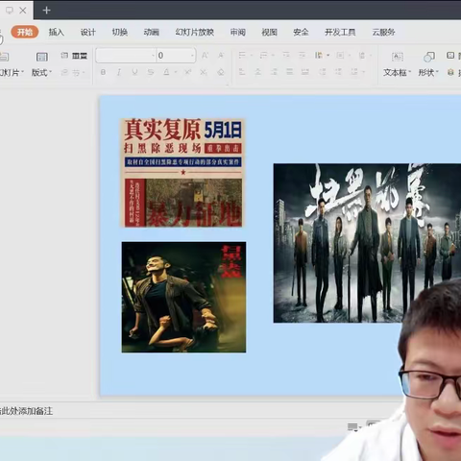Open a new document tab with plus

pos(46,11)
